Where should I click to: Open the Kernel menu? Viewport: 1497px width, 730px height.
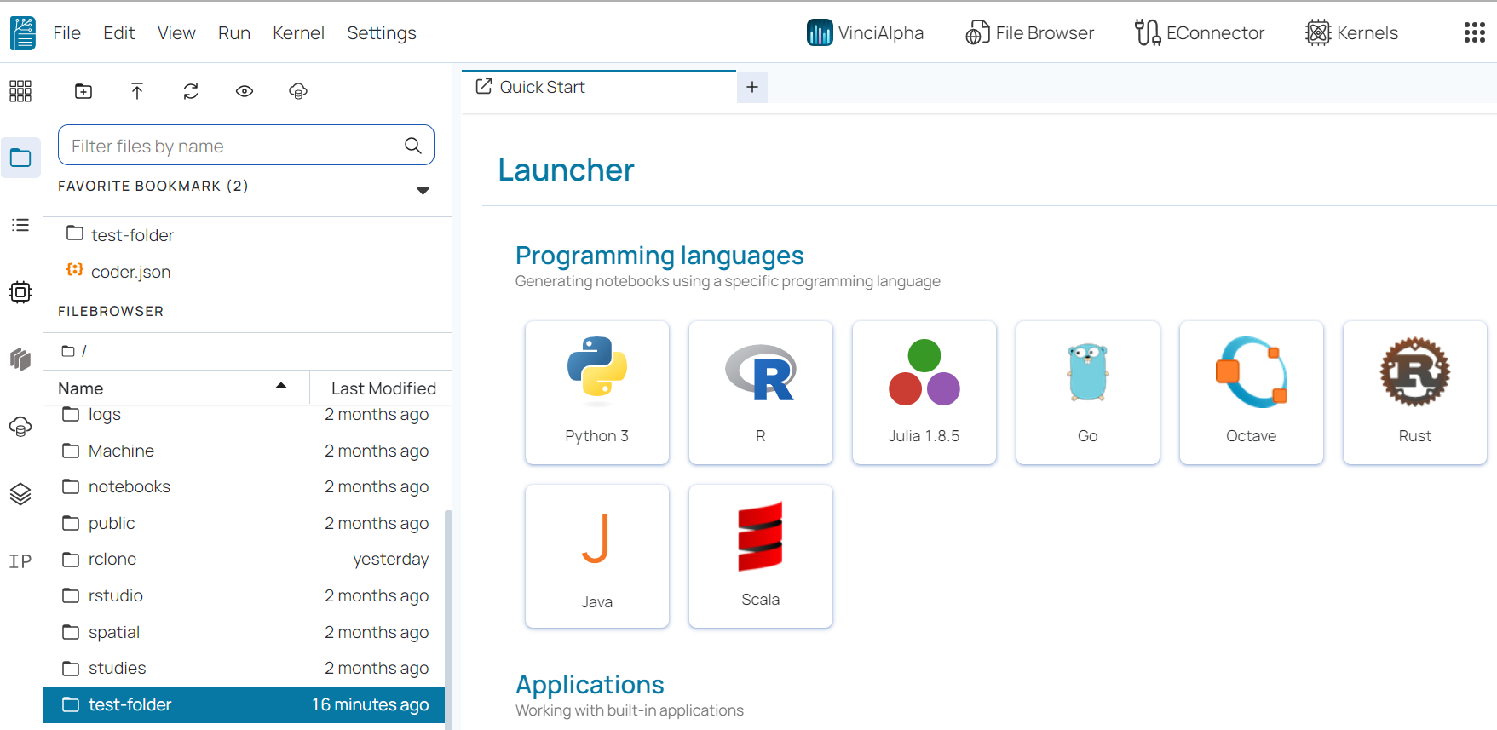tap(298, 33)
